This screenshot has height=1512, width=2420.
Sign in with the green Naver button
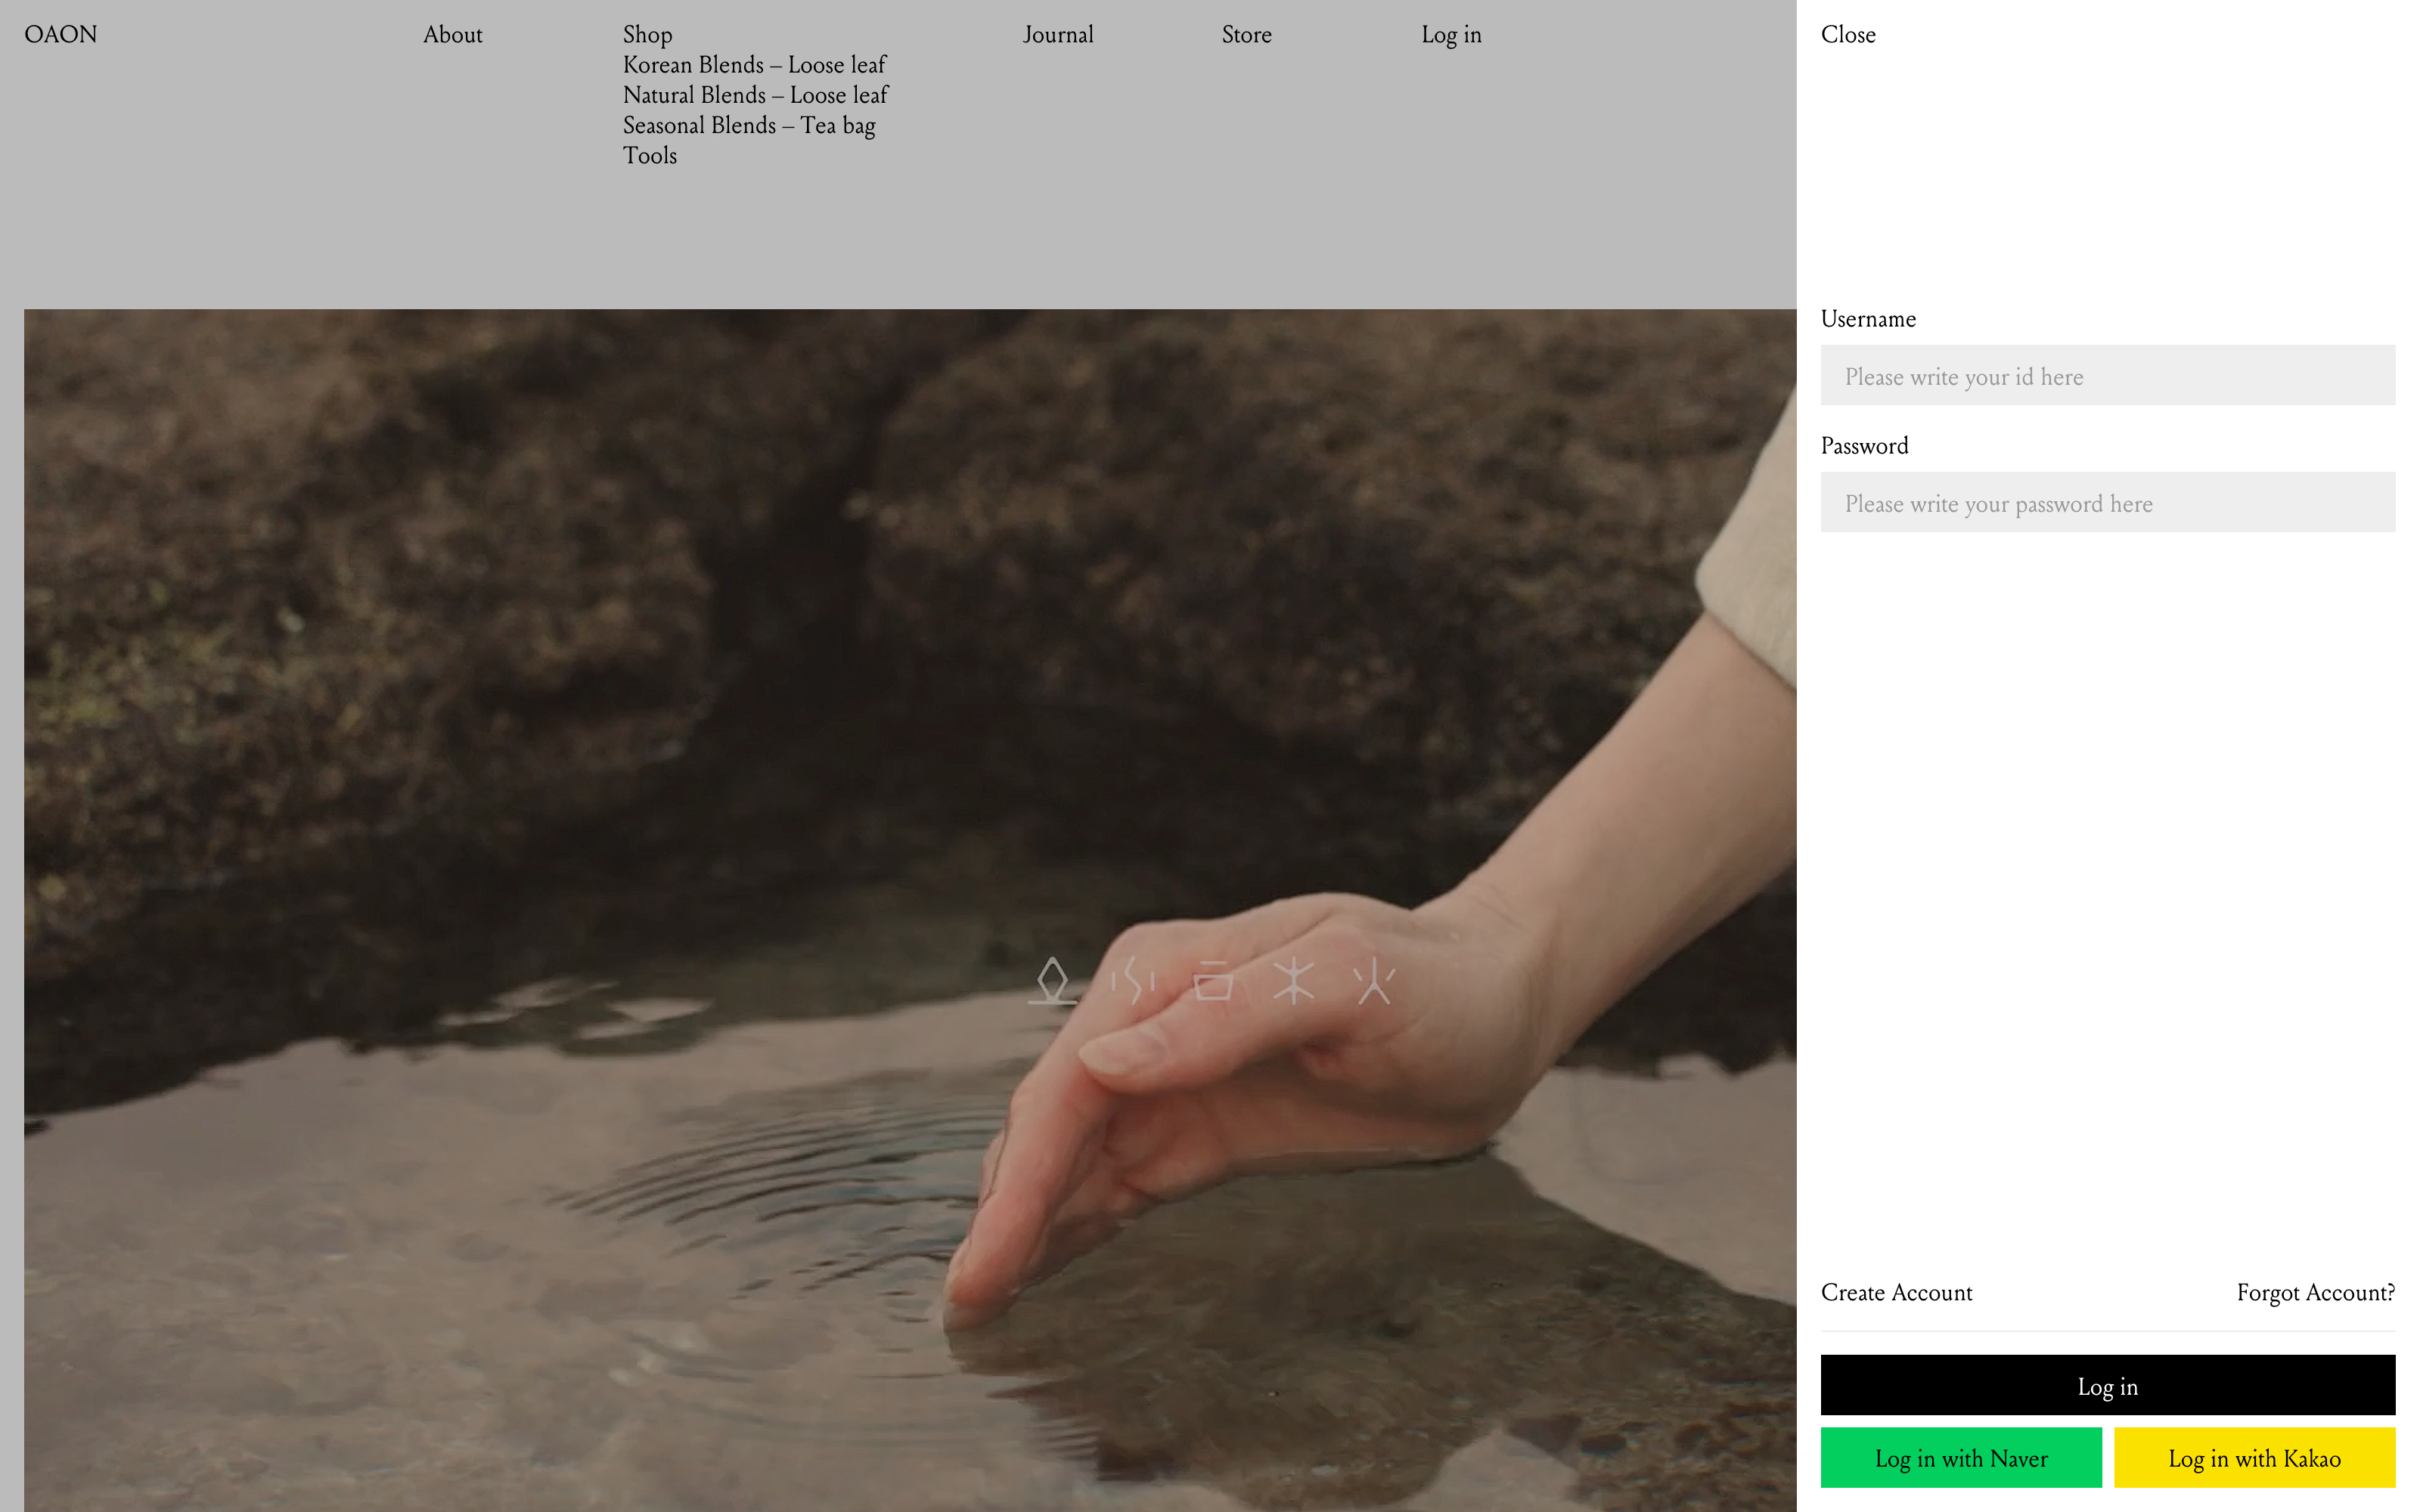pyautogui.click(x=1960, y=1458)
